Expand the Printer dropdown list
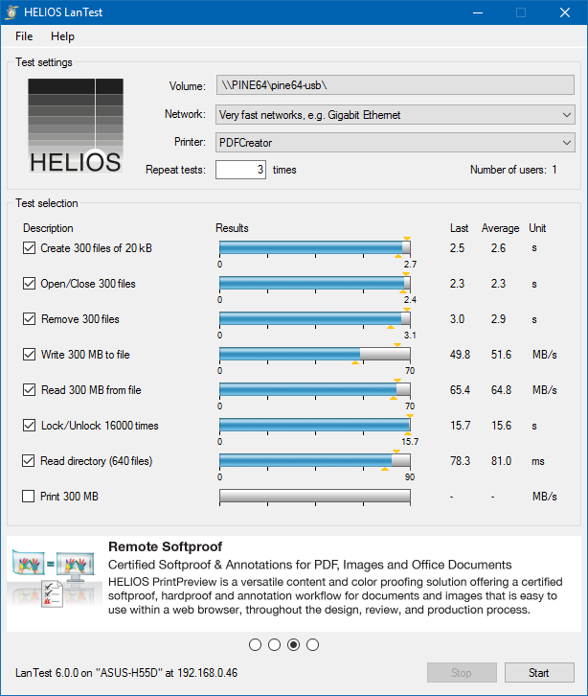 (x=395, y=143)
